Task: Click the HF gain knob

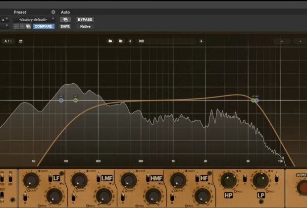Action: click(x=178, y=180)
